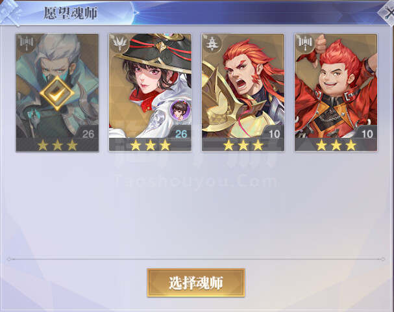394x312 pixels.
Task: Click the three-star rating under the armored warrior card
Action: point(243,145)
